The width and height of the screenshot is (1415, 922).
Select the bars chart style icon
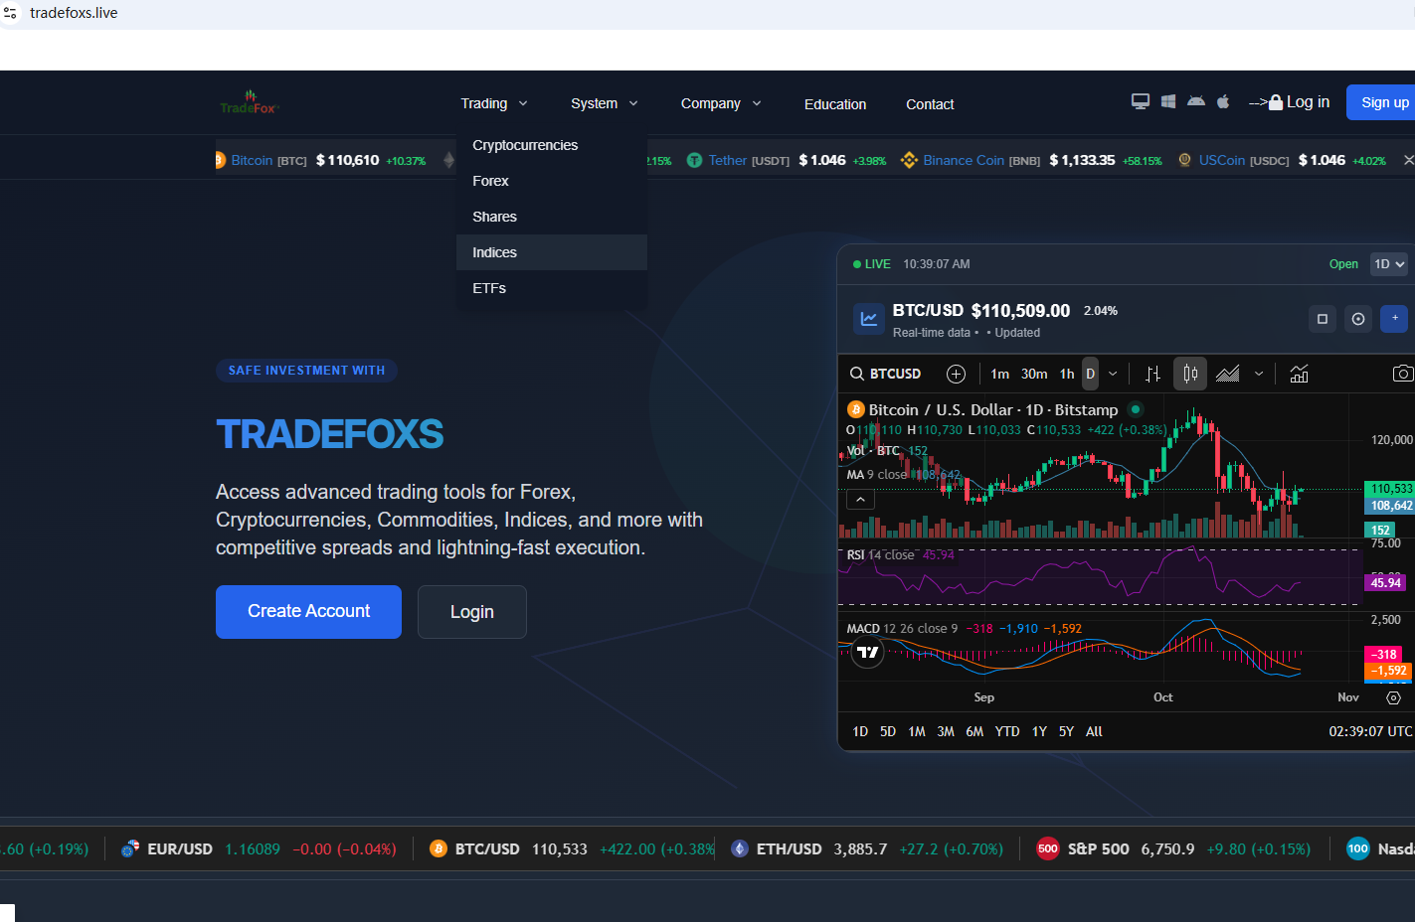coord(1152,374)
